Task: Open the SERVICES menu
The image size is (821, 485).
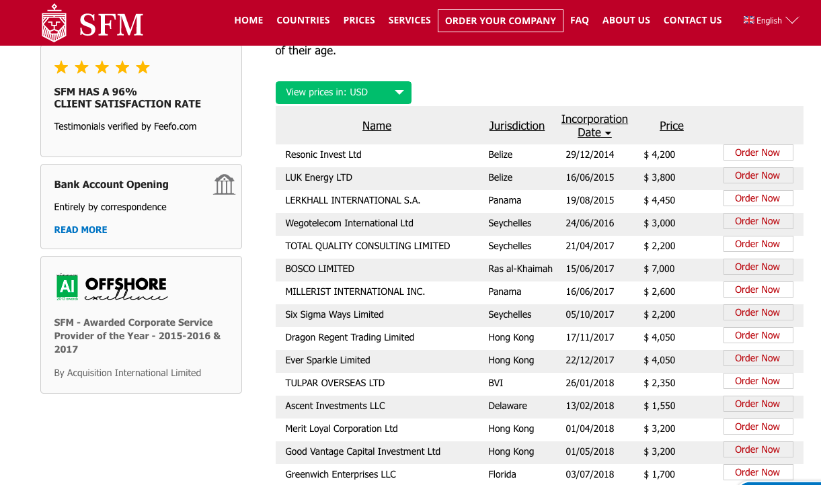Action: [409, 20]
